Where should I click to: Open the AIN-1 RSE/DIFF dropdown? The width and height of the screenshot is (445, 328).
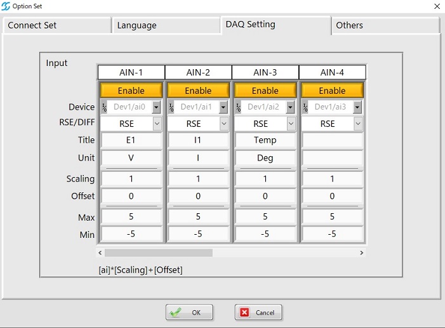[x=157, y=124]
